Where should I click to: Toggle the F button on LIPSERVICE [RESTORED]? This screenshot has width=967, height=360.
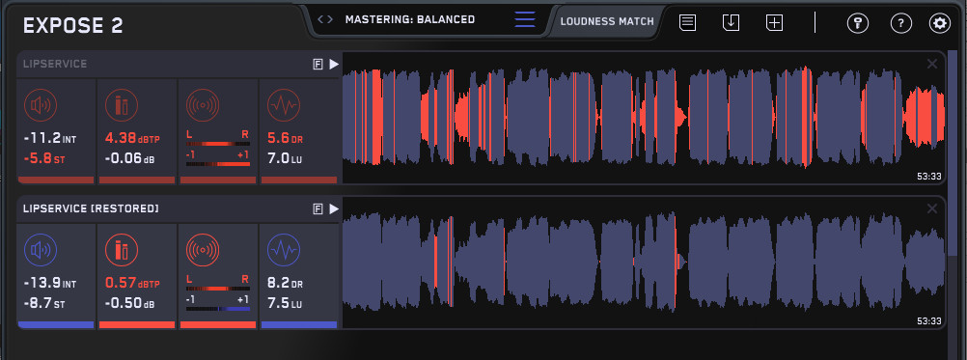[318, 209]
